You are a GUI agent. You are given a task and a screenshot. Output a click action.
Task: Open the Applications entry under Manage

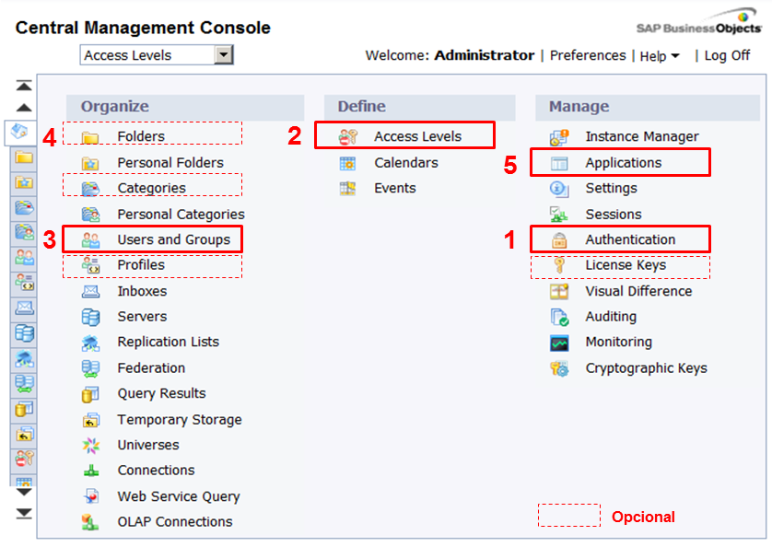click(x=623, y=163)
